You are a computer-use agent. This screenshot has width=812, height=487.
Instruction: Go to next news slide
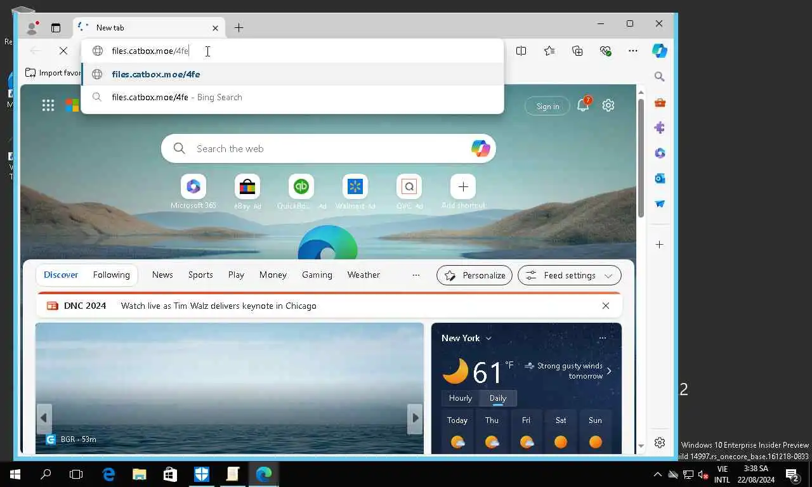tap(415, 418)
